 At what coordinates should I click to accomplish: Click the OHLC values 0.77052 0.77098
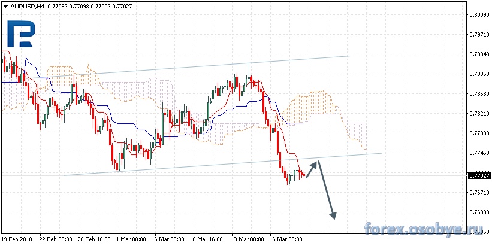pos(68,5)
